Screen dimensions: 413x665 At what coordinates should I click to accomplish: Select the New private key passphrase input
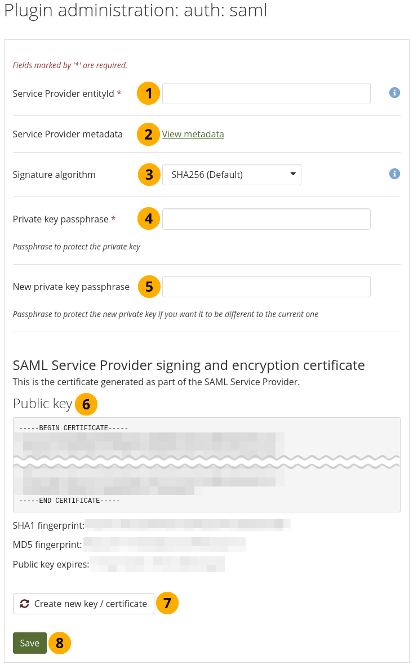pyautogui.click(x=266, y=287)
